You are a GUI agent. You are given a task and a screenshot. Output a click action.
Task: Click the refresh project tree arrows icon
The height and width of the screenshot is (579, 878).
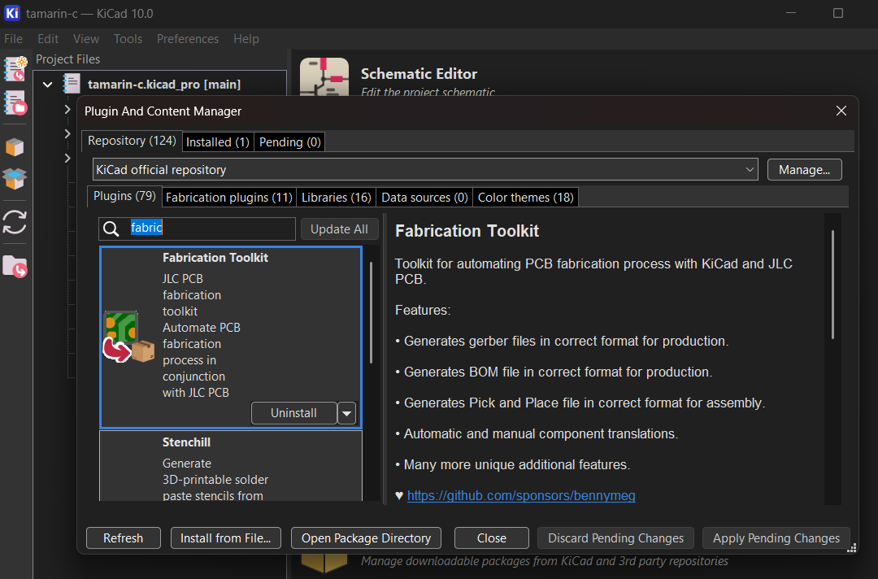[x=15, y=222]
